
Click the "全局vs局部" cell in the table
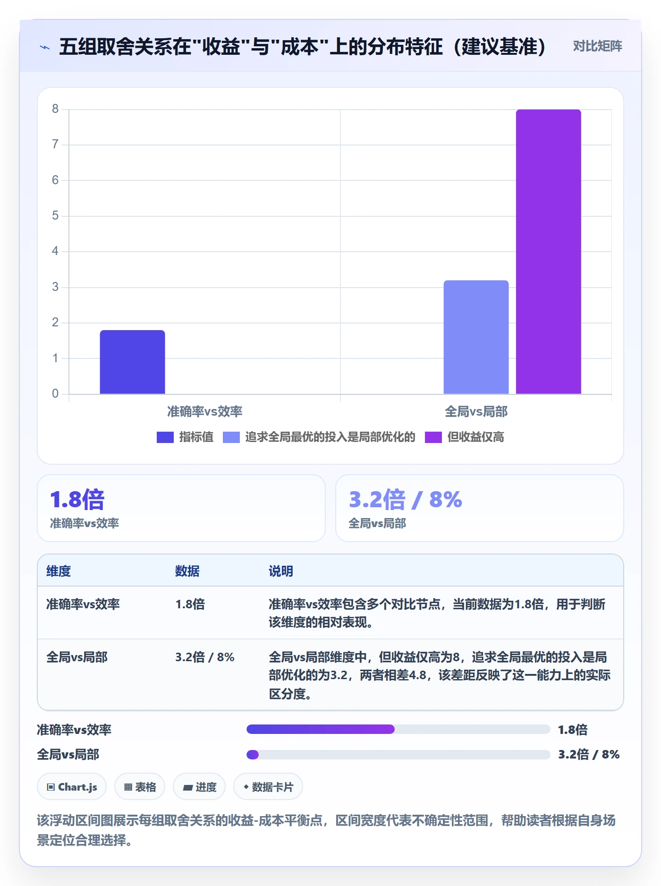click(x=77, y=657)
